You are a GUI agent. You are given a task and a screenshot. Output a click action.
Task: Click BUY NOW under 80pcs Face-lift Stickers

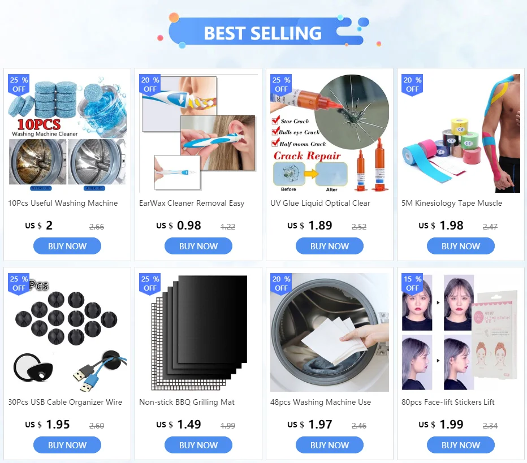(461, 445)
